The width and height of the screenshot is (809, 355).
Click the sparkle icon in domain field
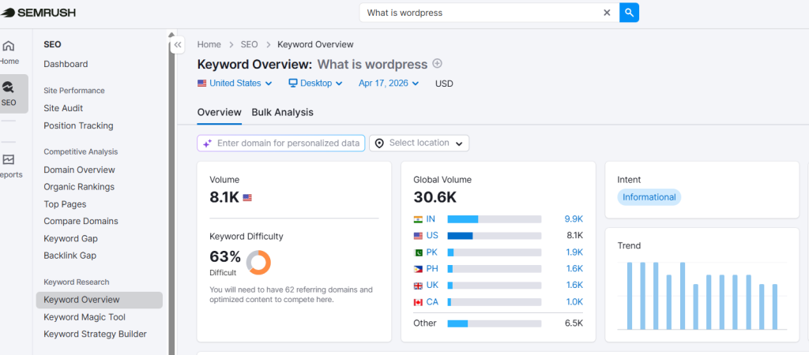[207, 144]
